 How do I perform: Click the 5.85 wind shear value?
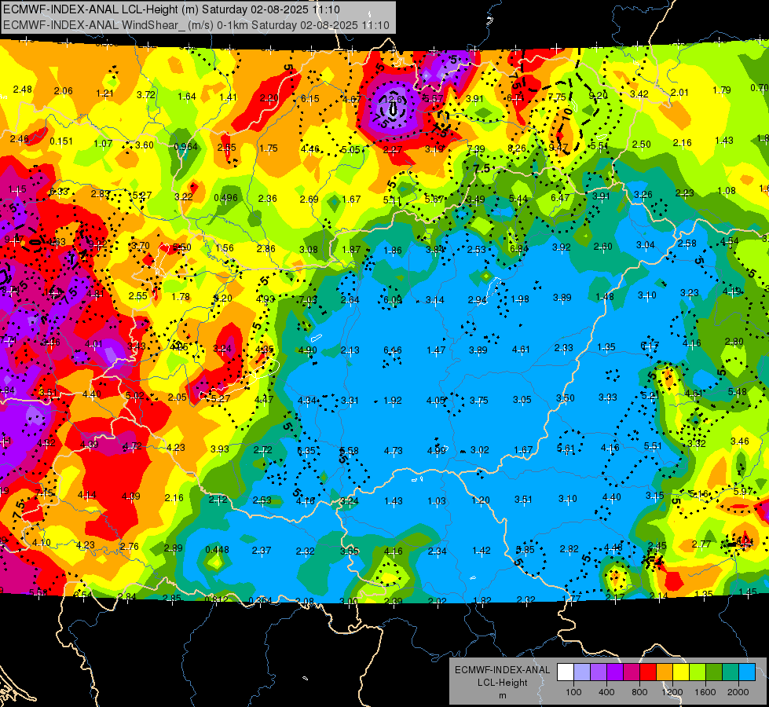(x=525, y=550)
